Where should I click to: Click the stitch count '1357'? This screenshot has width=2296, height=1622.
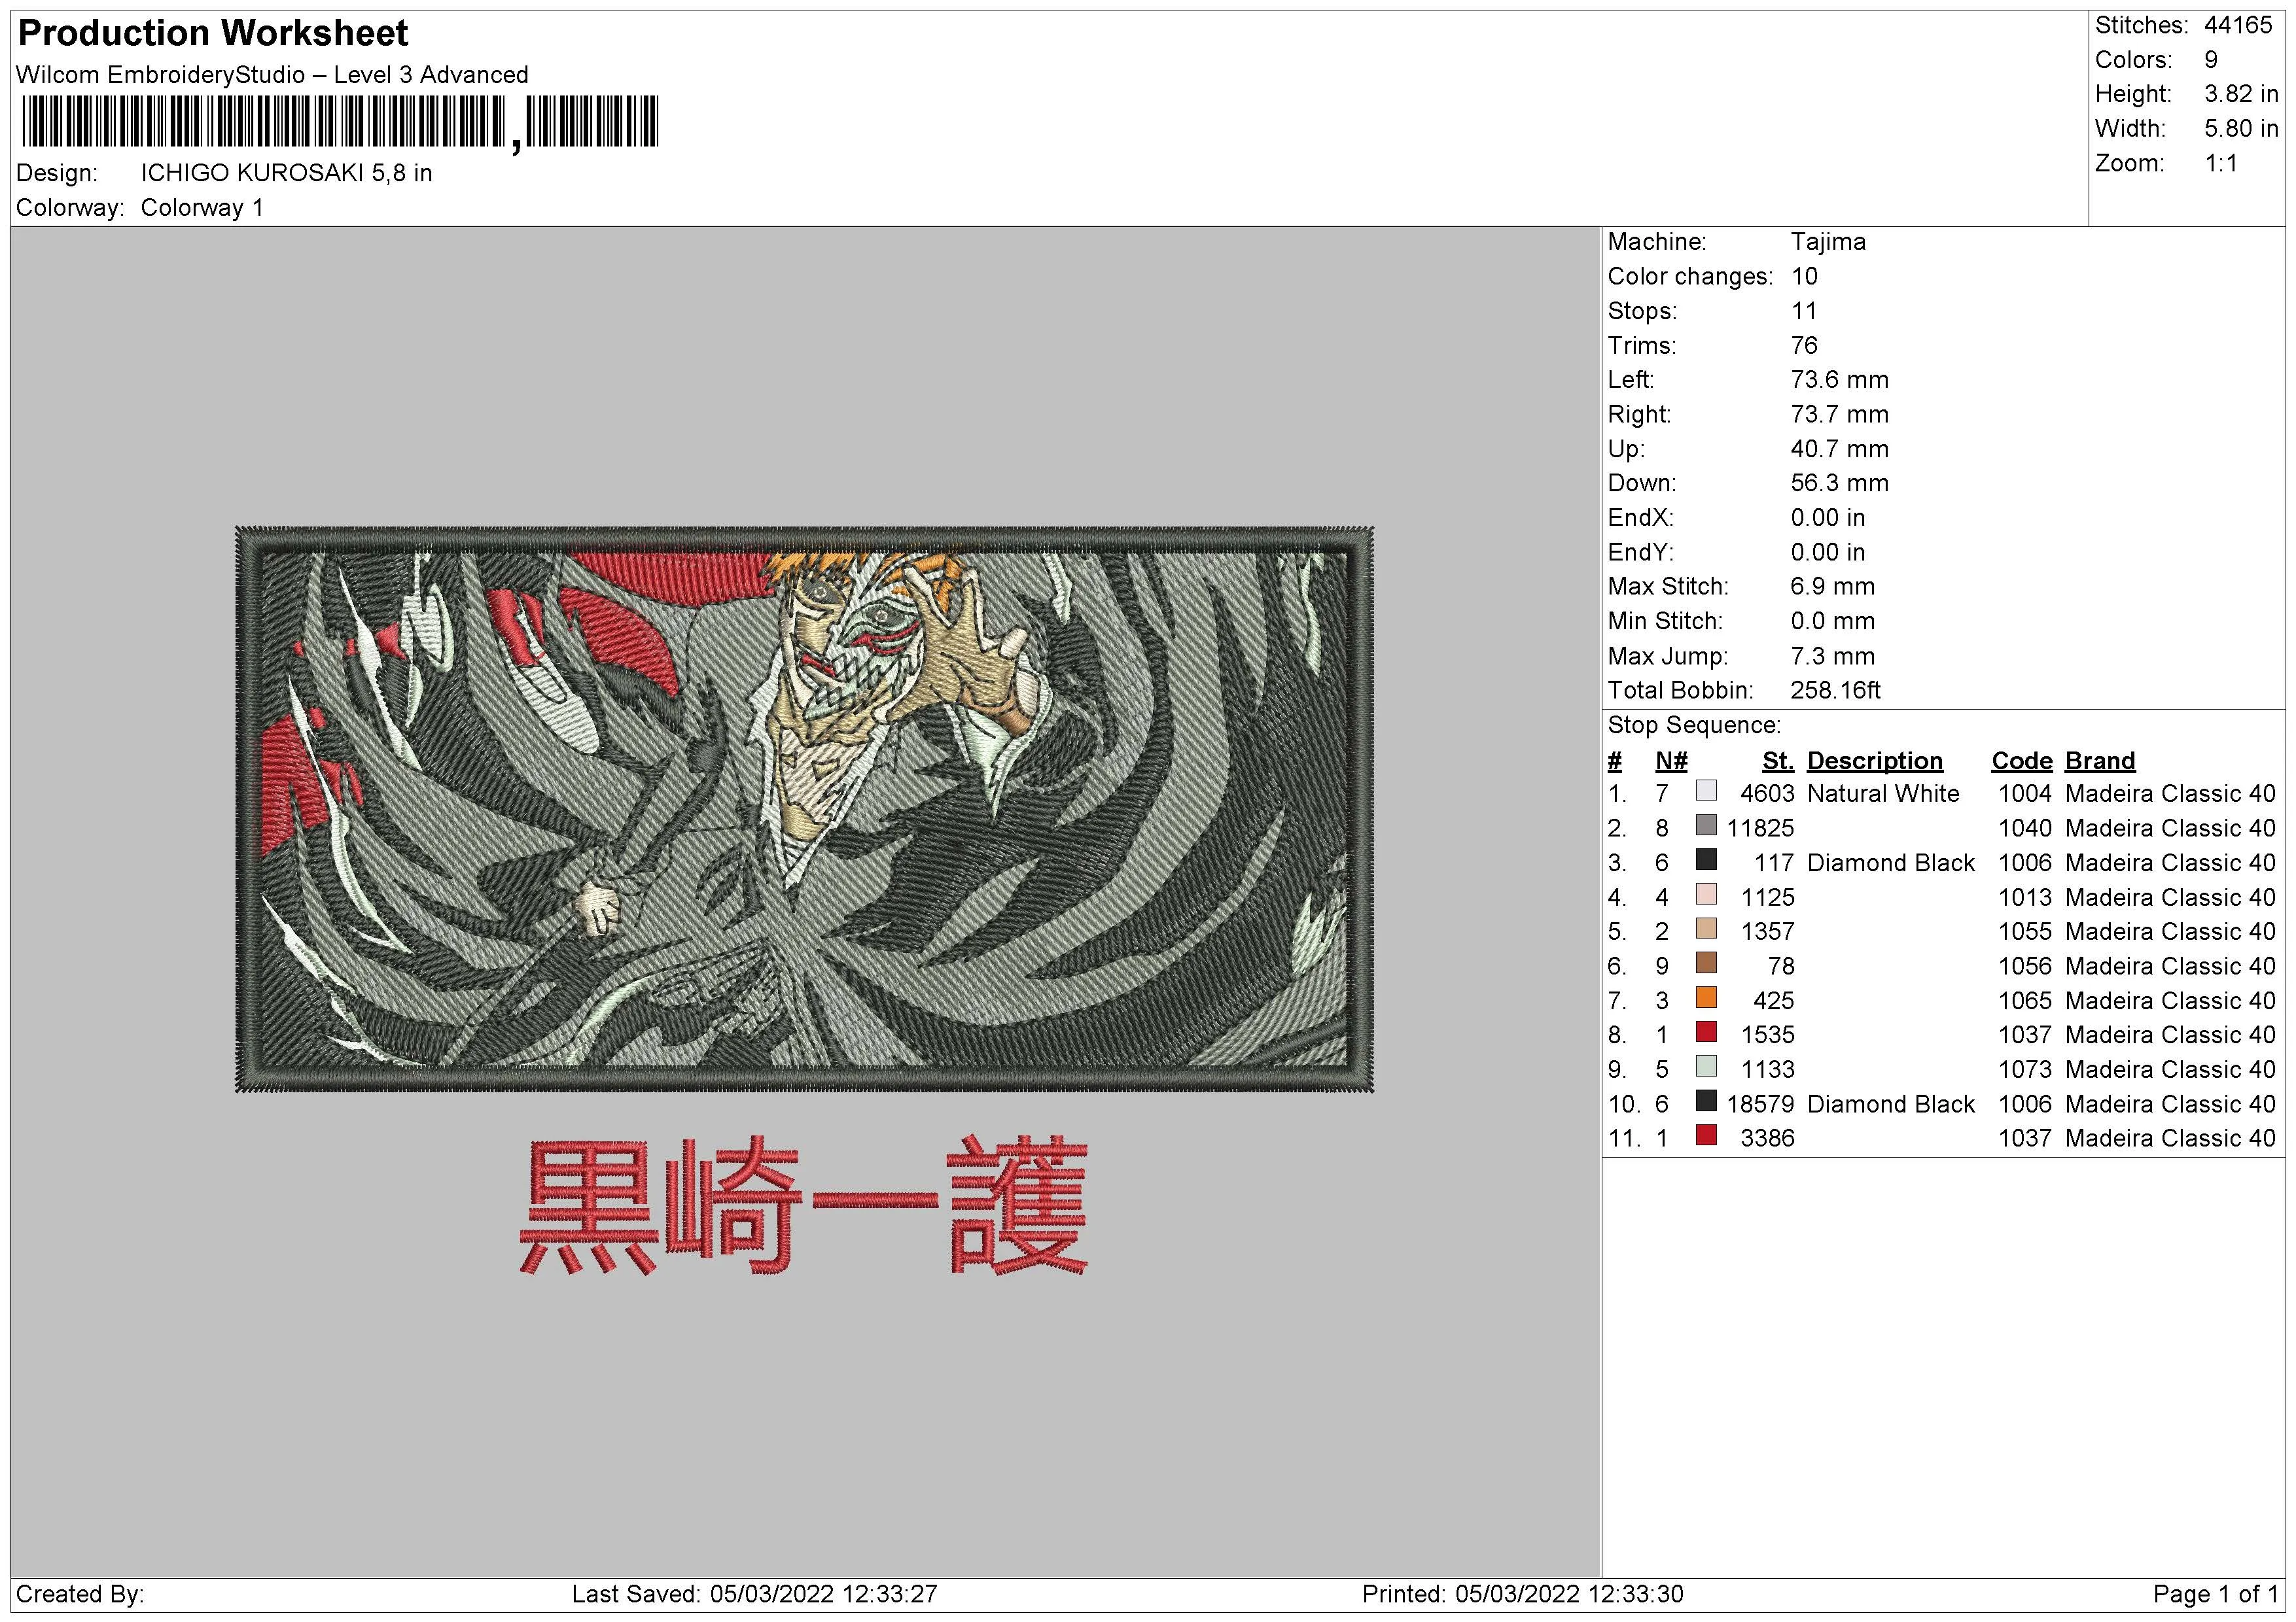coord(1767,931)
